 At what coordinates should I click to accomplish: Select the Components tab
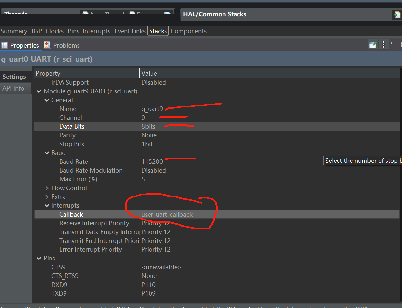click(x=189, y=31)
